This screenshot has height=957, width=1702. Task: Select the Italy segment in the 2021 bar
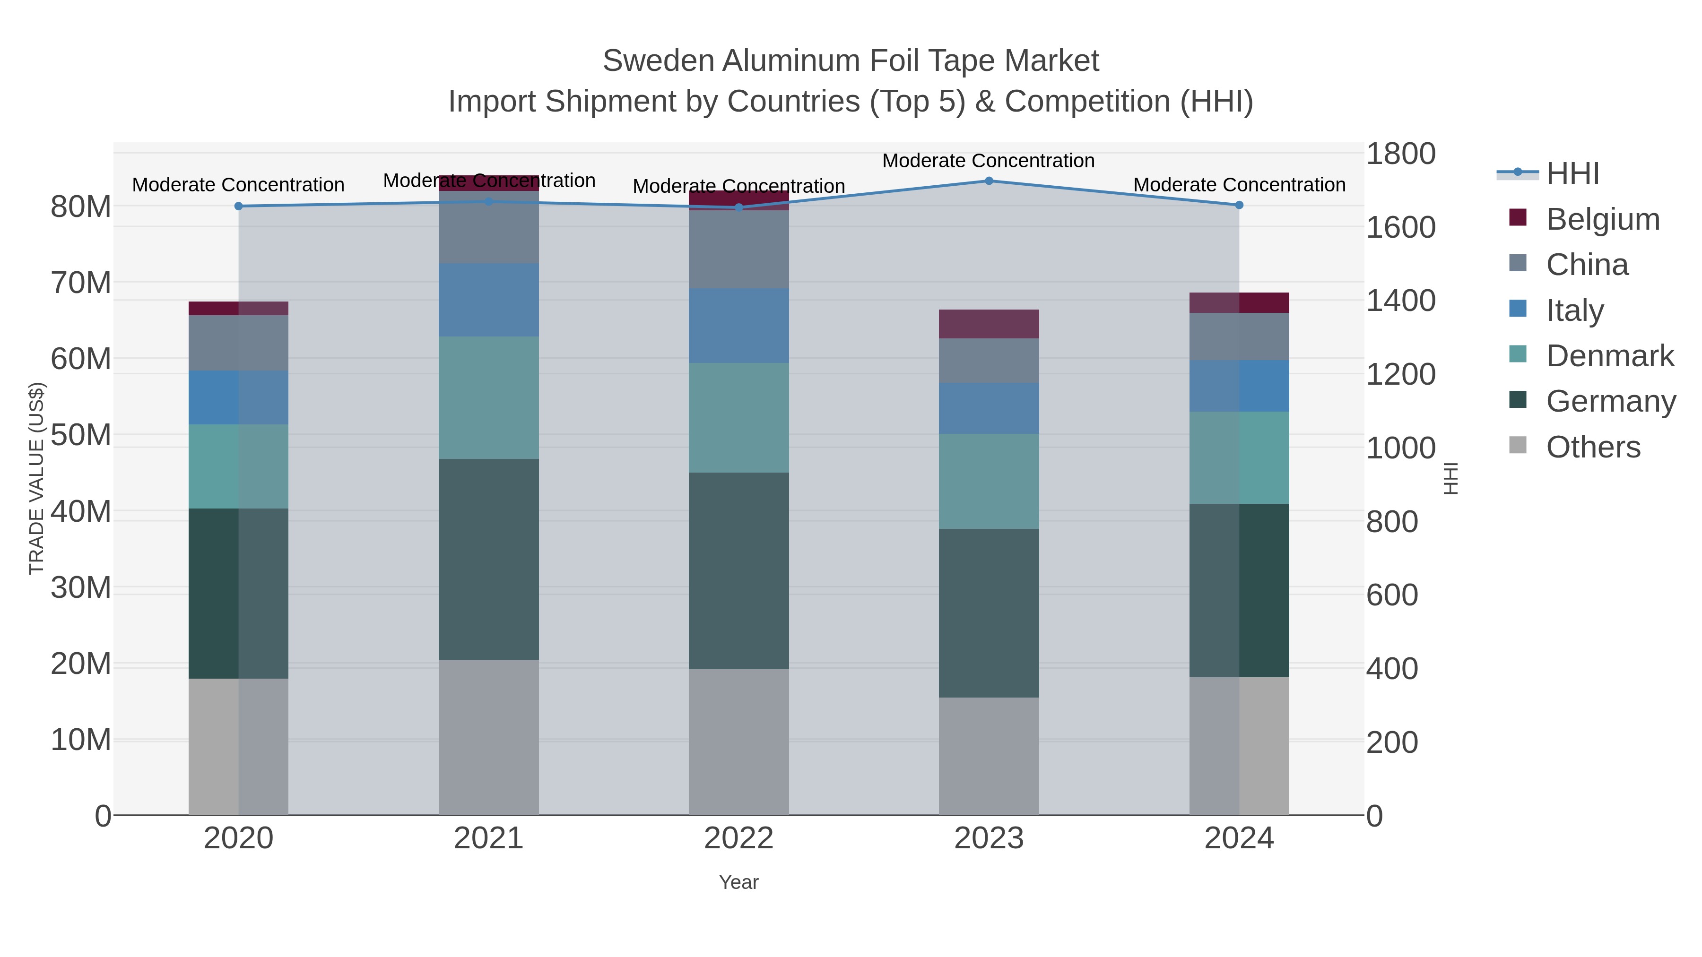click(489, 300)
